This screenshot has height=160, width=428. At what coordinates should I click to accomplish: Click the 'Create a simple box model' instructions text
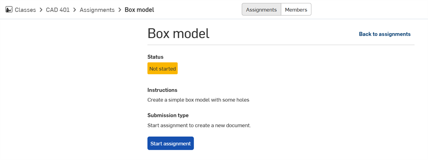198,100
